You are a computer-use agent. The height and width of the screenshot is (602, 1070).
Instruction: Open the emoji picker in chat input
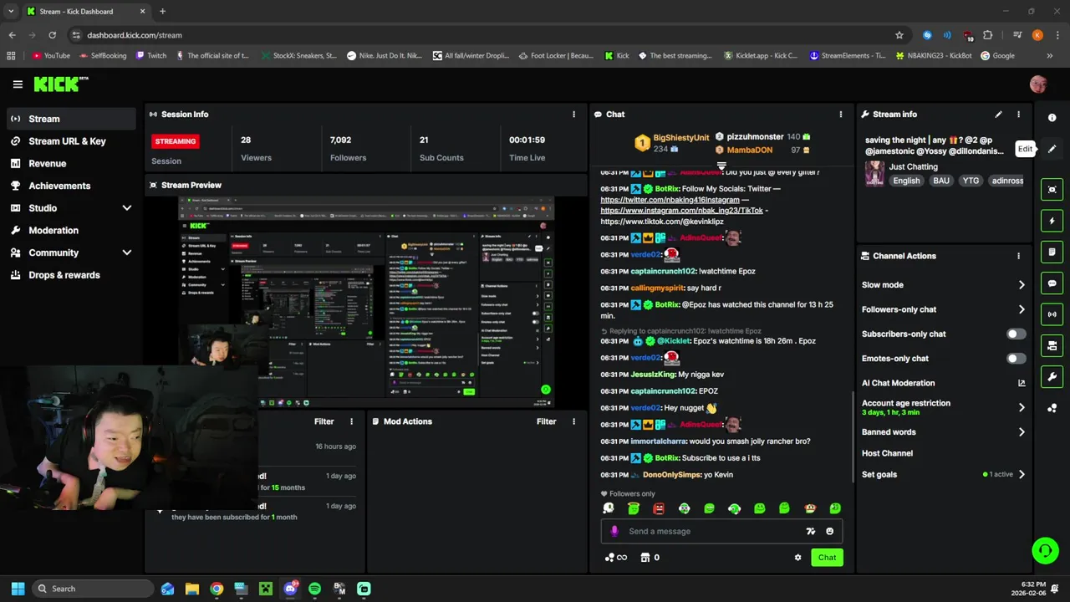tap(829, 531)
